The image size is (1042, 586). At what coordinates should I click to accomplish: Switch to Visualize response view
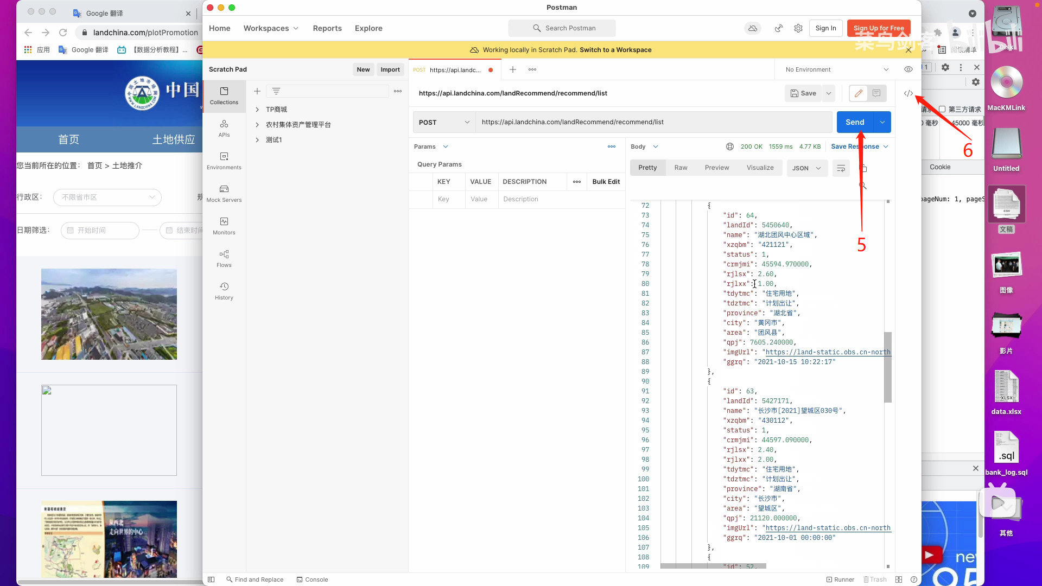[760, 168]
